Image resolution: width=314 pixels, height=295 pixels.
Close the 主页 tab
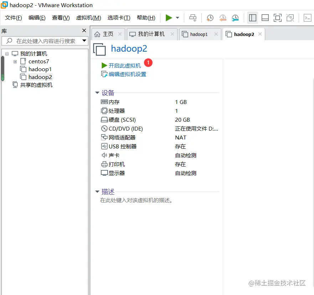click(x=120, y=34)
